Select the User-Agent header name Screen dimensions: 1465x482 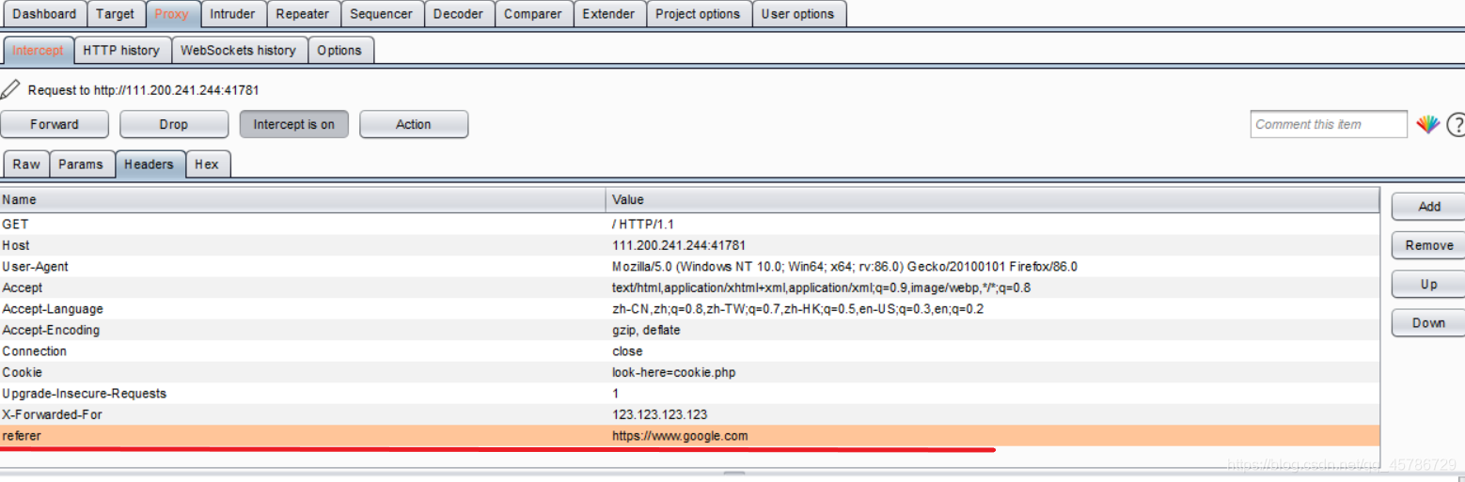tap(36, 267)
